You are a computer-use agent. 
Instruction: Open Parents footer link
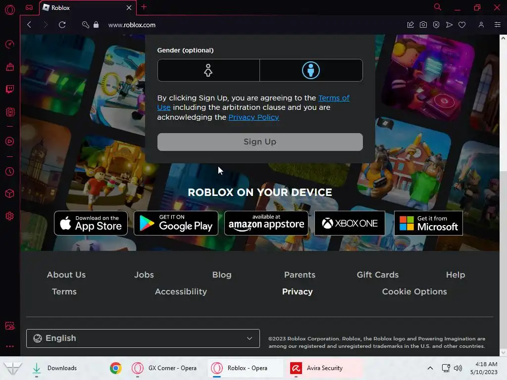(x=300, y=275)
